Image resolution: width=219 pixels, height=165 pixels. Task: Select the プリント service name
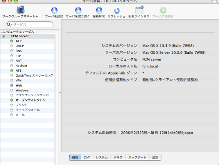[x=22, y=105]
